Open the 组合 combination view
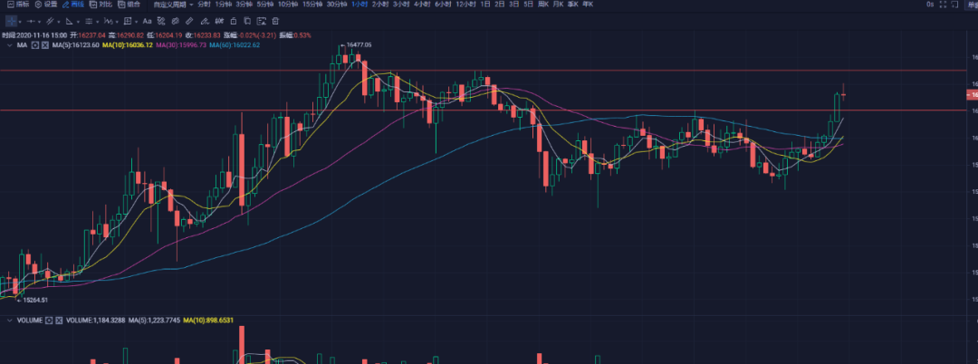The width and height of the screenshot is (978, 364). click(128, 4)
